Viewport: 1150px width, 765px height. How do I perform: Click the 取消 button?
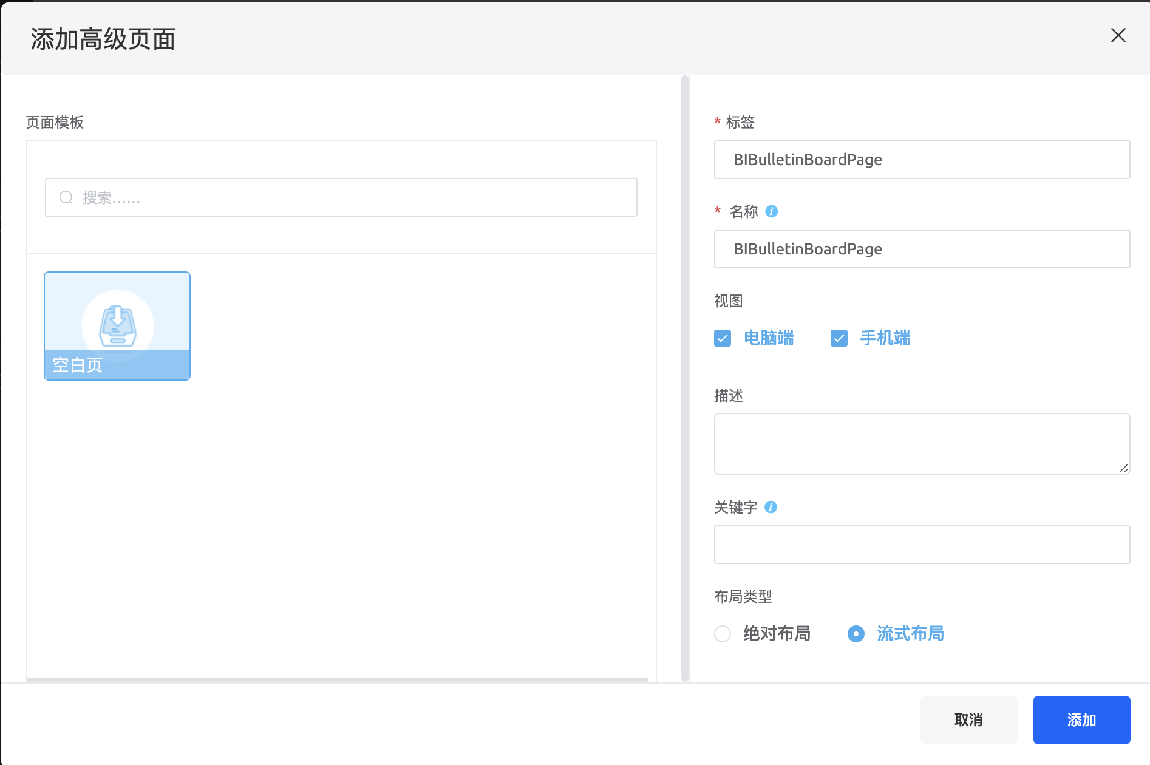968,720
